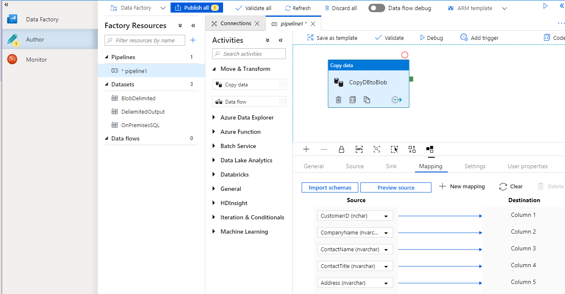Collapse the Factory Resources pane
Viewport: 565px width, 294px height.
[193, 25]
